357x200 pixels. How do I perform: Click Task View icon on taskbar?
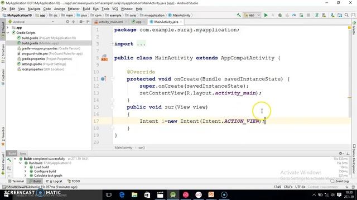coord(109,194)
